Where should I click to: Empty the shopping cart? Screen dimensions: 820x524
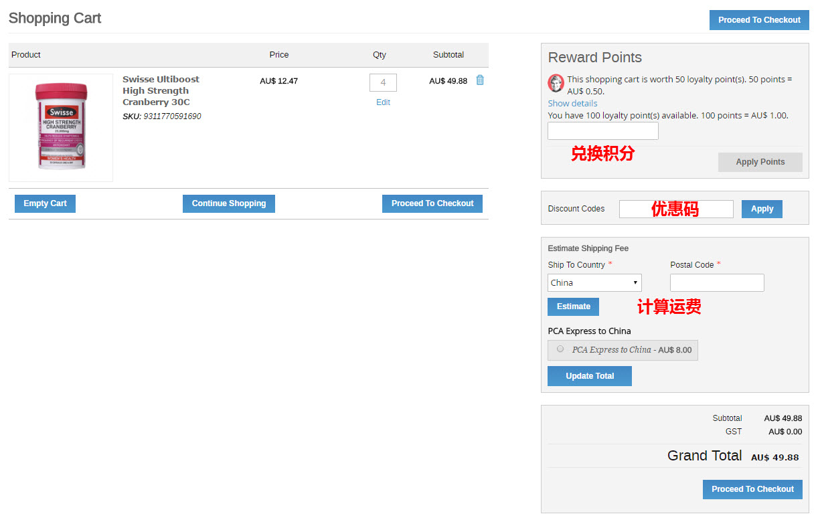[45, 203]
